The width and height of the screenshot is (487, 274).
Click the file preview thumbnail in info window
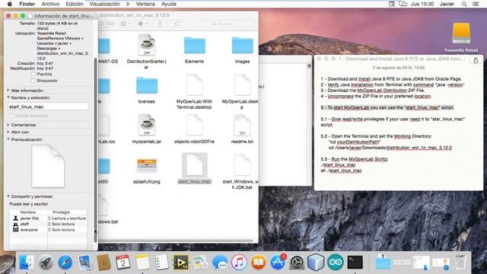pyautogui.click(x=48, y=166)
